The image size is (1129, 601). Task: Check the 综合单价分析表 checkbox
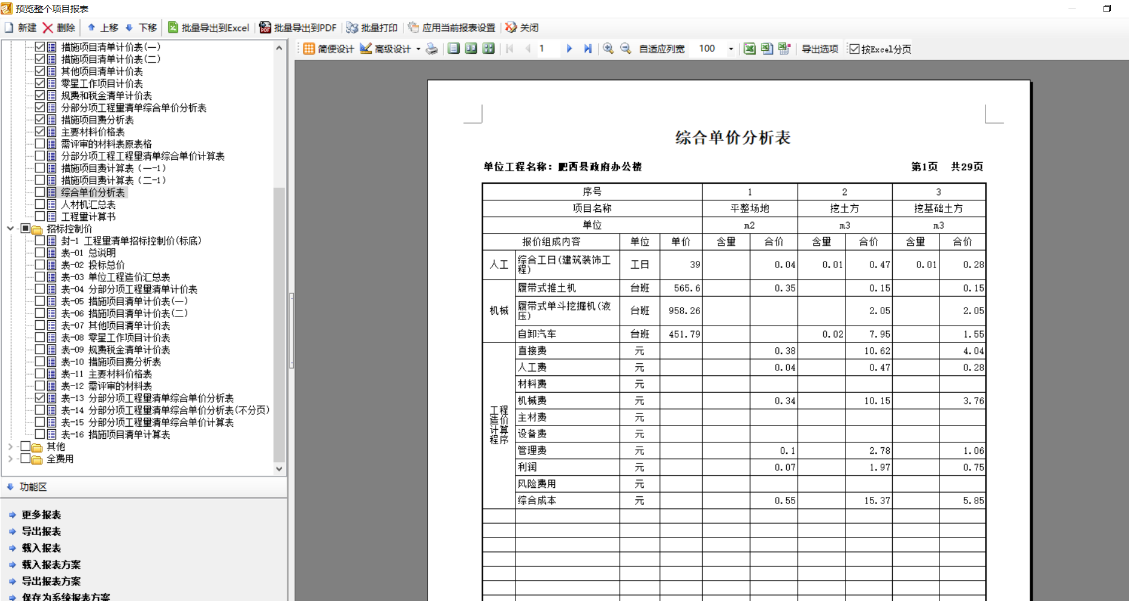click(40, 192)
